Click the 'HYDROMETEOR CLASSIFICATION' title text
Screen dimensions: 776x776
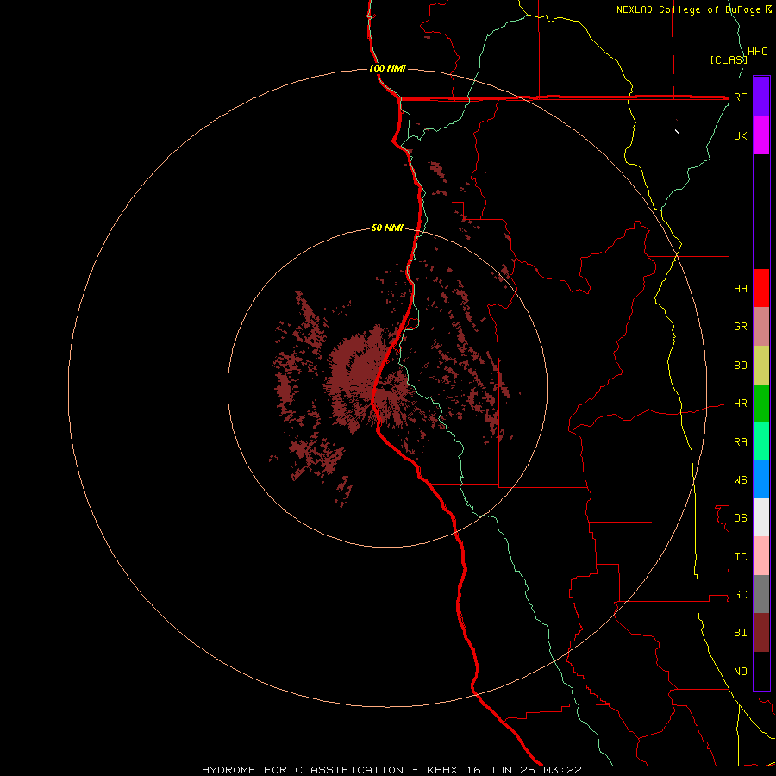(x=303, y=770)
